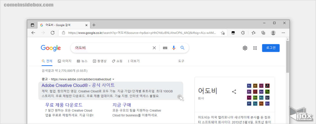Image resolution: width=316 pixels, height=124 pixels.
Task: Switch to the 이미지 tab
Action: tap(65, 61)
